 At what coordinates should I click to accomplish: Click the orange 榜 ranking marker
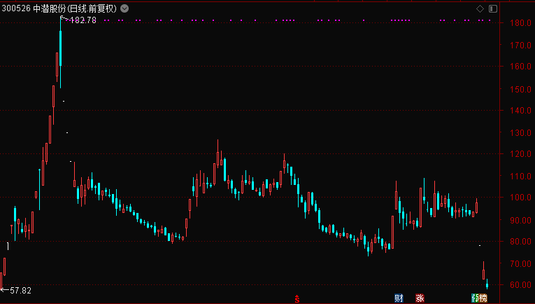(483, 298)
